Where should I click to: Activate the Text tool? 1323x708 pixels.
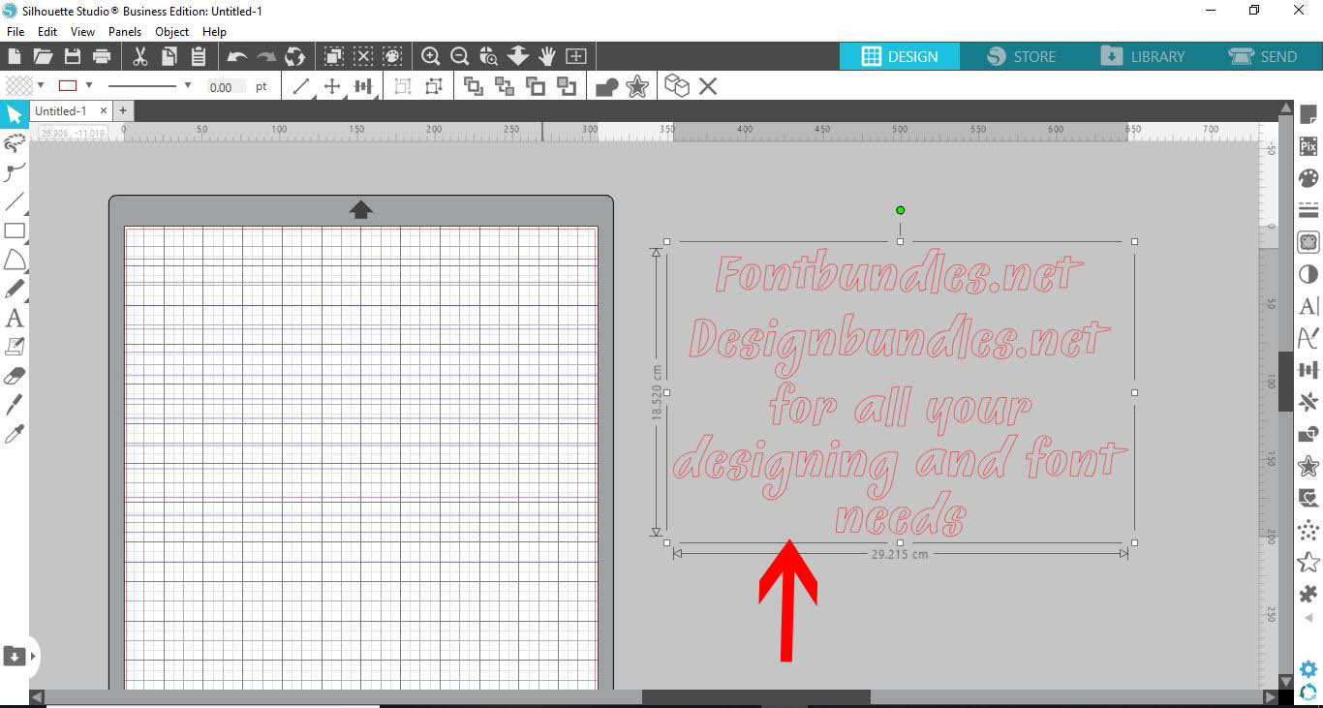(x=14, y=318)
